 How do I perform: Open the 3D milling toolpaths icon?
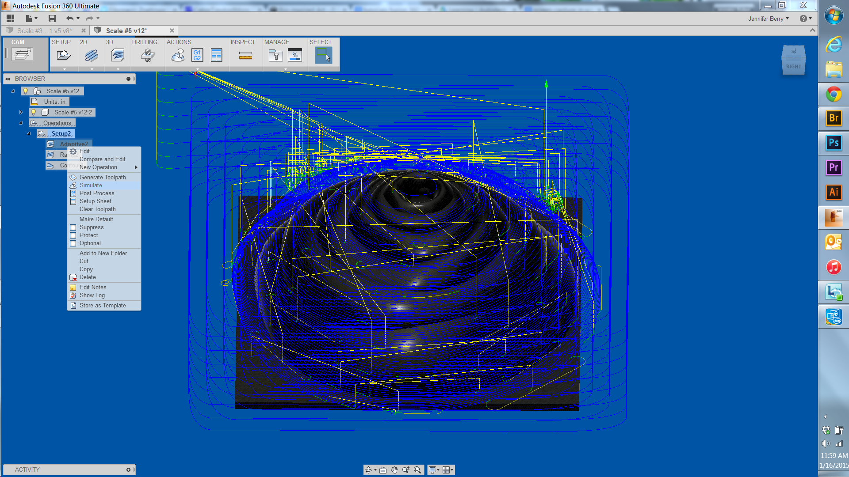tap(117, 55)
